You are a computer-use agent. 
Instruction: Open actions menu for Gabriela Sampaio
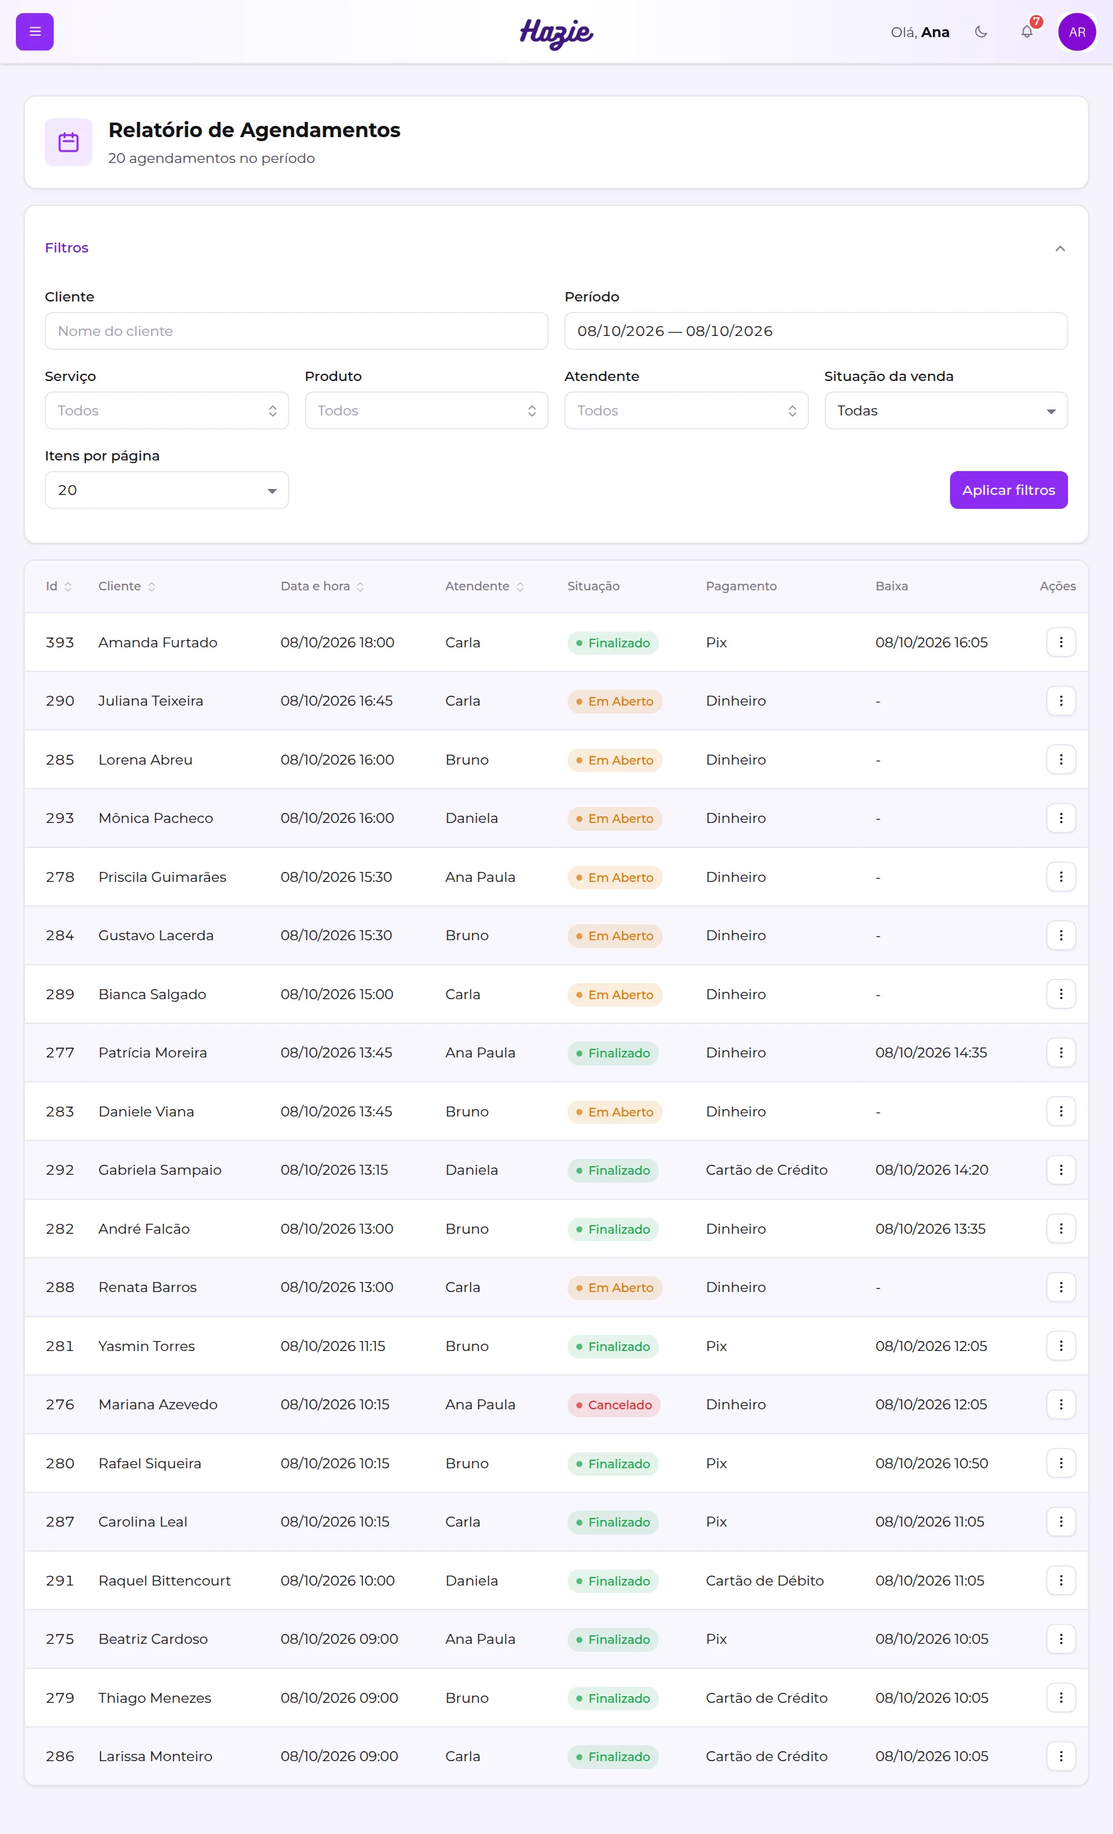(x=1061, y=1170)
